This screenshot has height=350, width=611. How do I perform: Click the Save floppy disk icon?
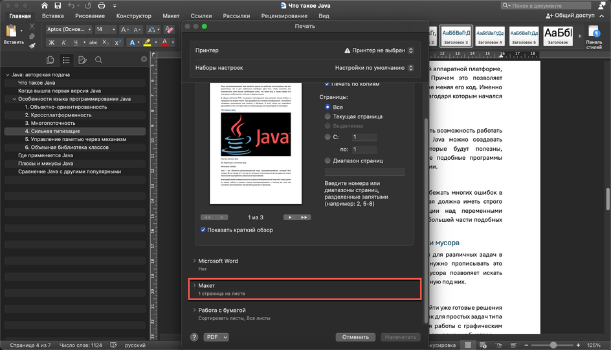click(58, 5)
